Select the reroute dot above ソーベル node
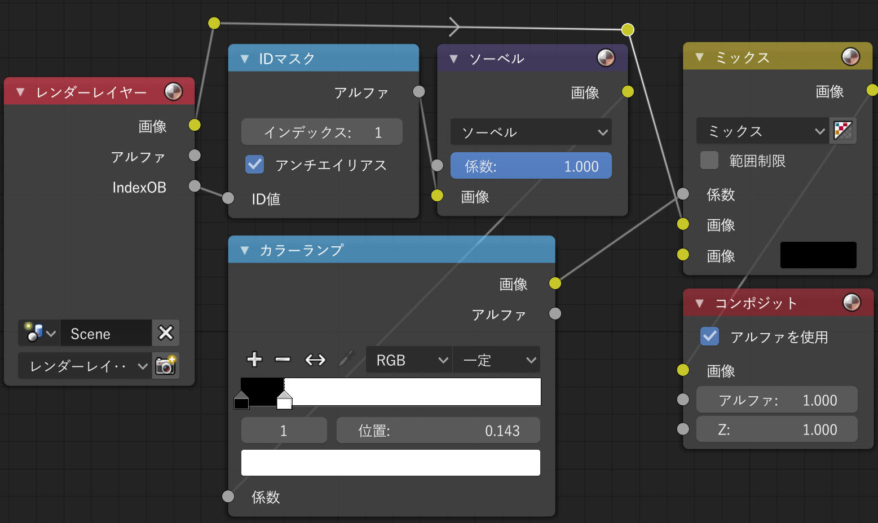The width and height of the screenshot is (878, 523). click(x=628, y=29)
